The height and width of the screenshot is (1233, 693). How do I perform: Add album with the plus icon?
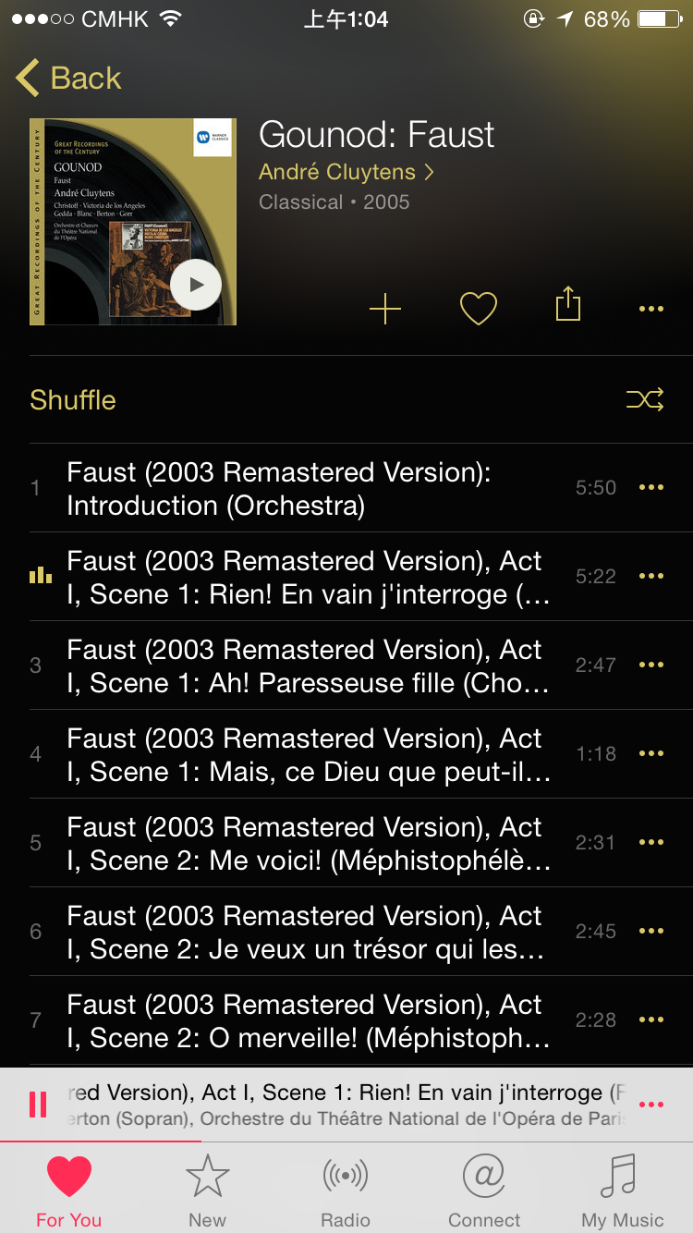tap(385, 309)
